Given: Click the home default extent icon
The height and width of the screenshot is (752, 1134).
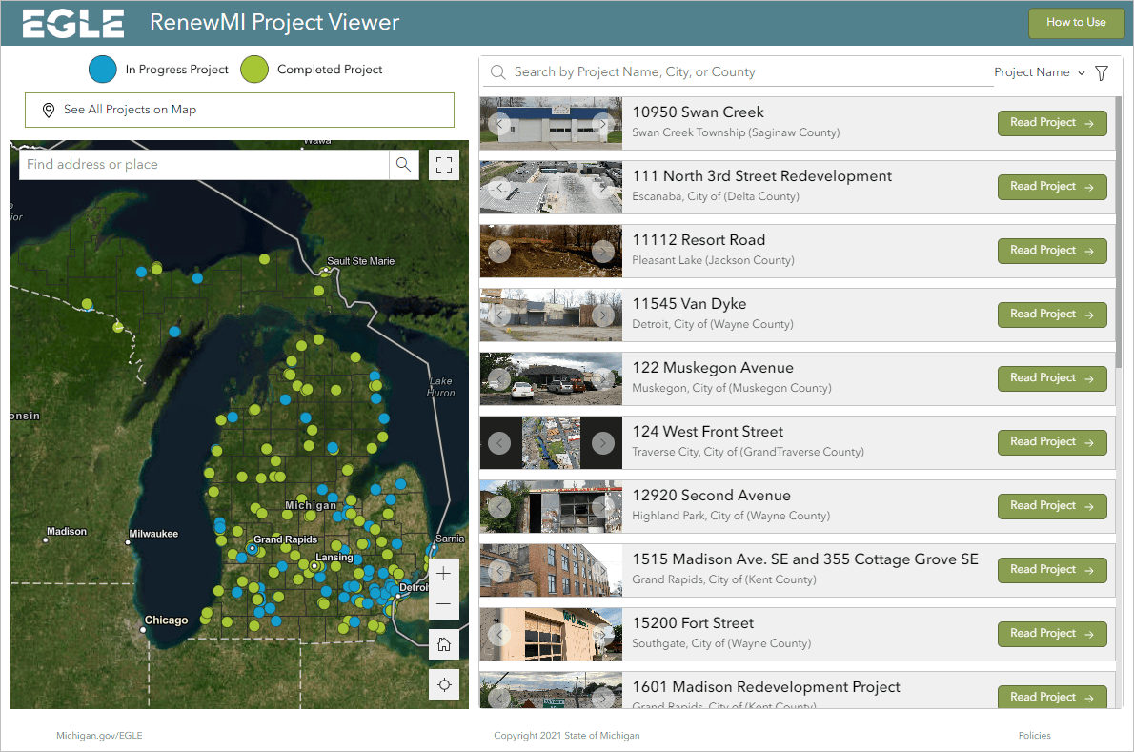Looking at the screenshot, I should coord(443,643).
